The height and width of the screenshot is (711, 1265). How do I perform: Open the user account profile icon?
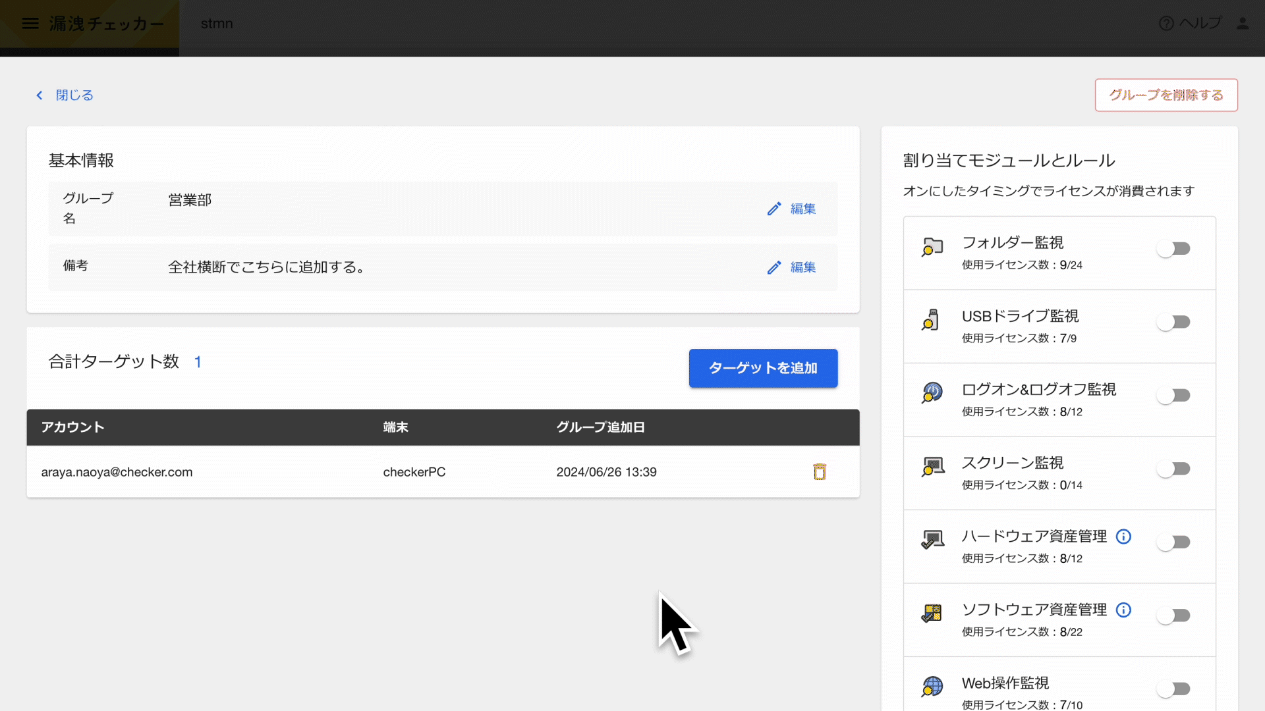[x=1243, y=24]
